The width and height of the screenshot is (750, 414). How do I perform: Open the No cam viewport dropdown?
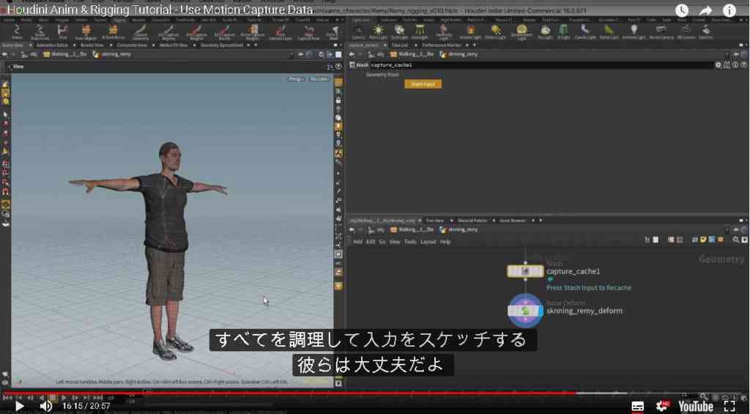tap(319, 79)
